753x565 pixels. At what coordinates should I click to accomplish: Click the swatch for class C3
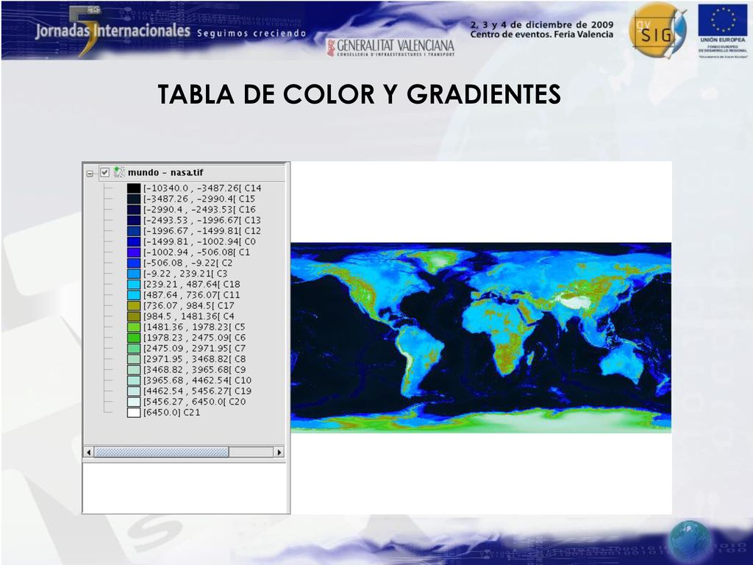[x=134, y=274]
